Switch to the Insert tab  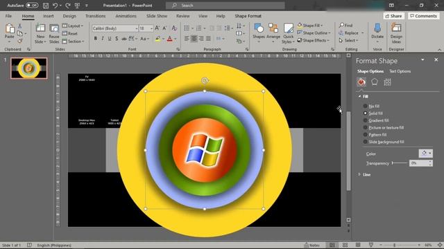[48, 16]
